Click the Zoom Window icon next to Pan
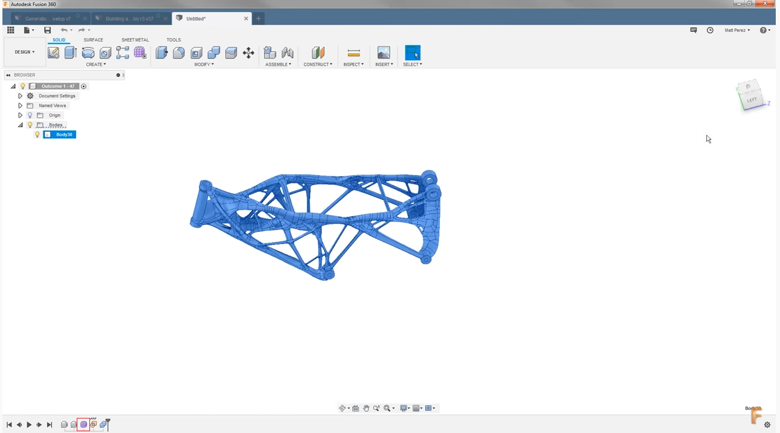This screenshot has height=433, width=780. tap(376, 408)
